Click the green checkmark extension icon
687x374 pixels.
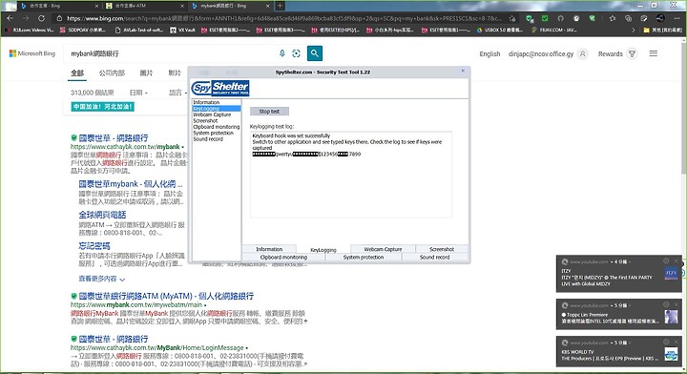pyautogui.click(x=545, y=18)
